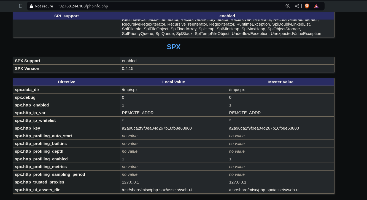Image resolution: width=367 pixels, height=200 pixels.
Task: Select the spx.http_key local value
Action: tap(157, 128)
